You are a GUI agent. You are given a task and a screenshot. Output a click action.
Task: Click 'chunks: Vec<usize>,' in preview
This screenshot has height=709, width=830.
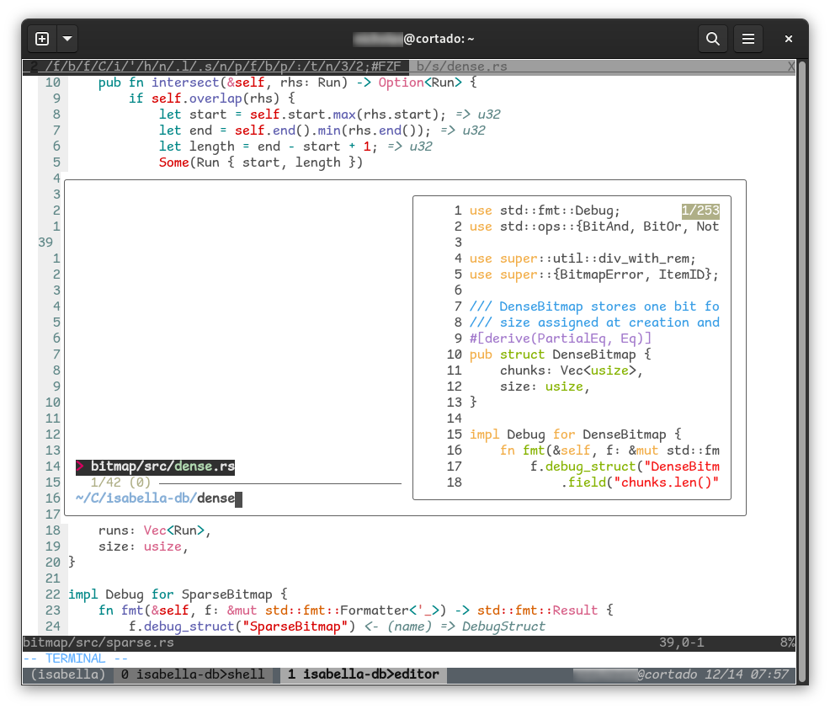click(x=572, y=370)
